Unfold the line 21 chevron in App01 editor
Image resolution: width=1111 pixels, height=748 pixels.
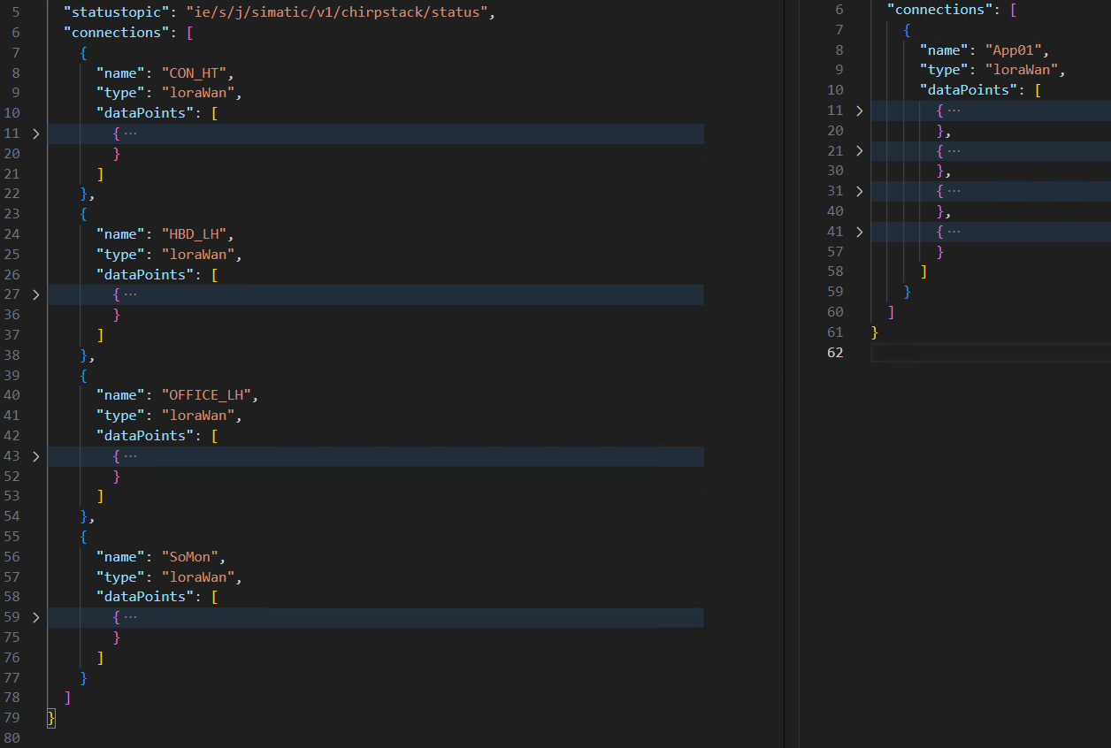click(858, 151)
